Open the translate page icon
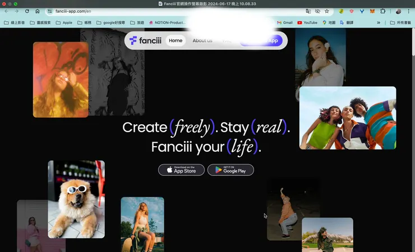415x252 pixels. click(x=308, y=11)
